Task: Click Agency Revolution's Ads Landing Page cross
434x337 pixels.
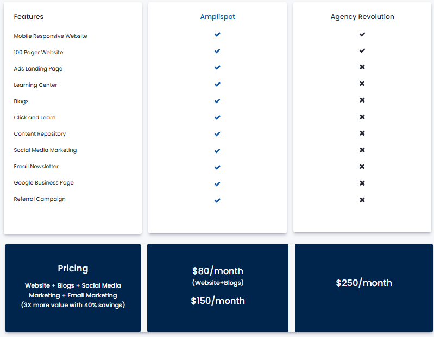Action: 362,67
